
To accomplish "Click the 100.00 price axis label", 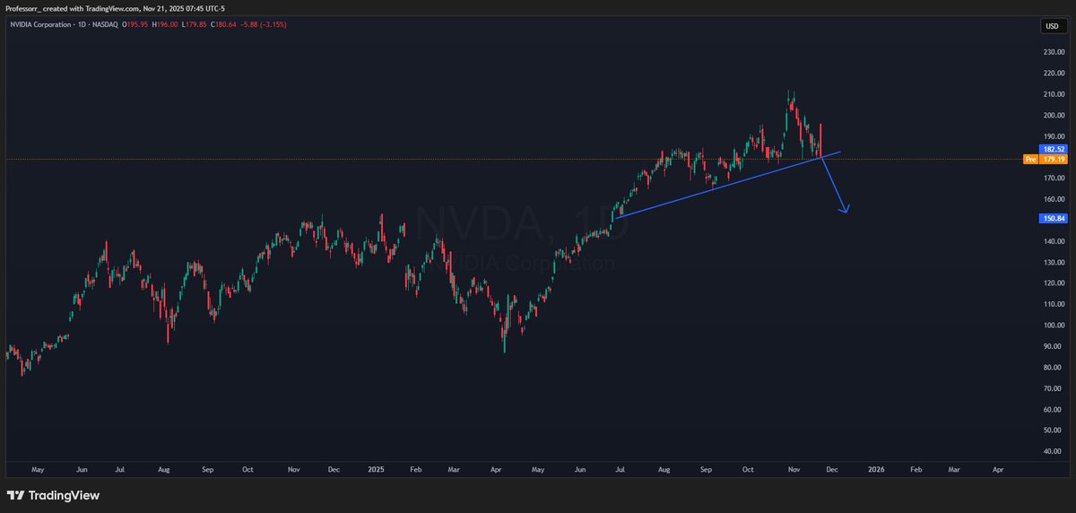I will (x=1053, y=325).
